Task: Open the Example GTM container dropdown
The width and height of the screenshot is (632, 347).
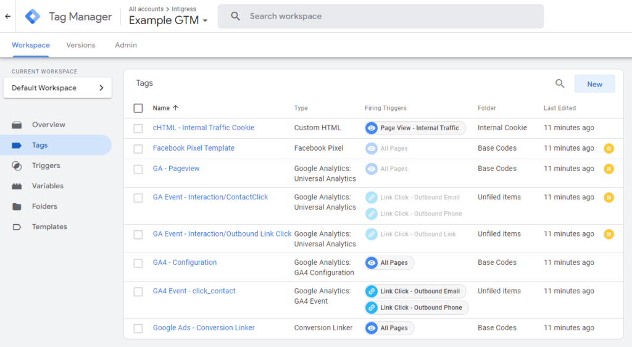Action: (168, 20)
